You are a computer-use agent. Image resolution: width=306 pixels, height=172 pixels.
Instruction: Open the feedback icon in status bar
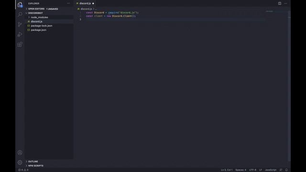(x=281, y=170)
